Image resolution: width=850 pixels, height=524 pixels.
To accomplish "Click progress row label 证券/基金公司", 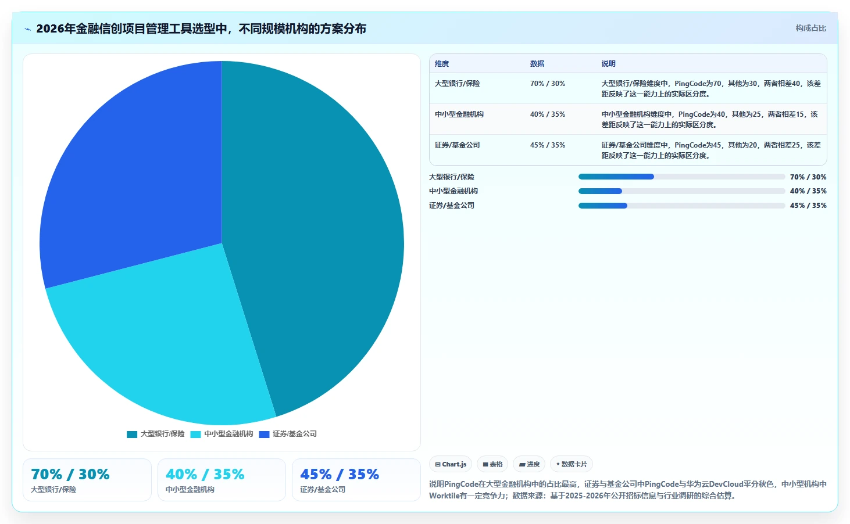I will point(452,206).
